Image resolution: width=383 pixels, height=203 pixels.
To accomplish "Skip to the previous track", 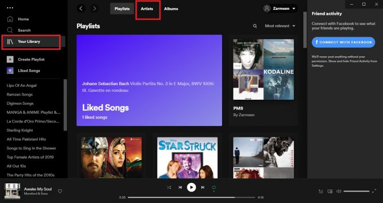I will point(180,188).
